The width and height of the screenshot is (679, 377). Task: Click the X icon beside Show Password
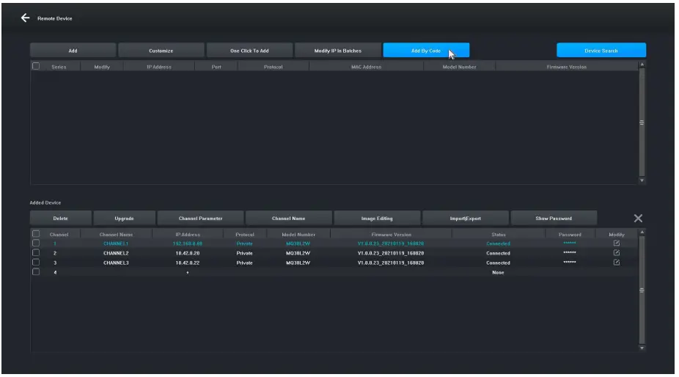point(638,218)
